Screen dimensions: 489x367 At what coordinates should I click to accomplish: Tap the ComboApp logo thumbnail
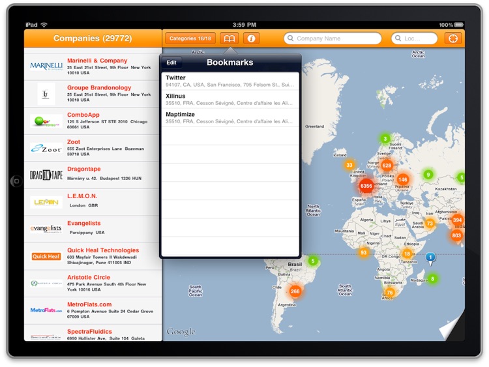coord(46,121)
